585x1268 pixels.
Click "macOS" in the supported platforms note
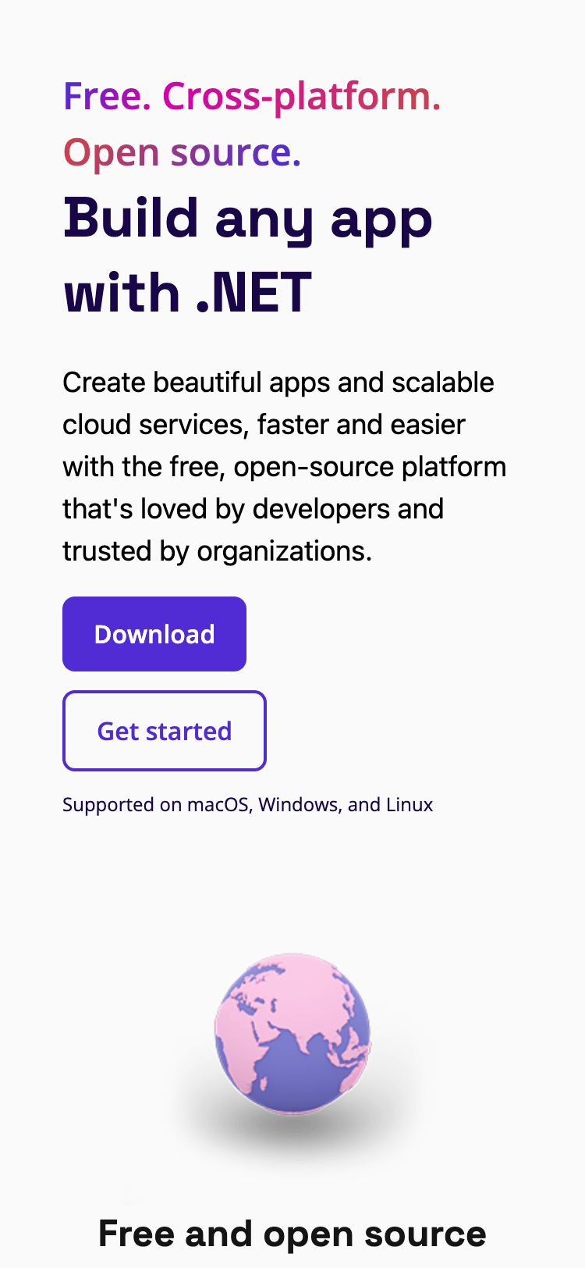[x=218, y=805]
